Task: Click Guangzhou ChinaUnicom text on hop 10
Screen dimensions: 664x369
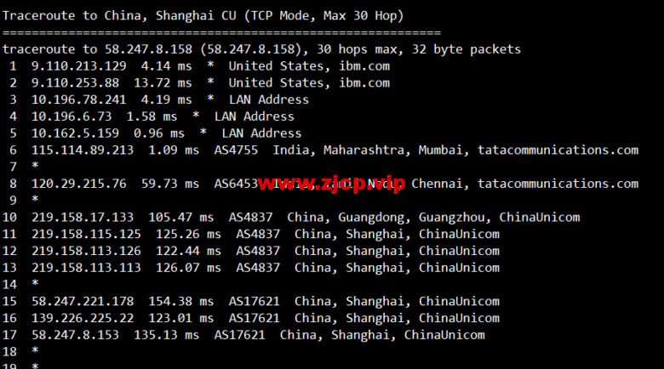Action: coord(499,218)
